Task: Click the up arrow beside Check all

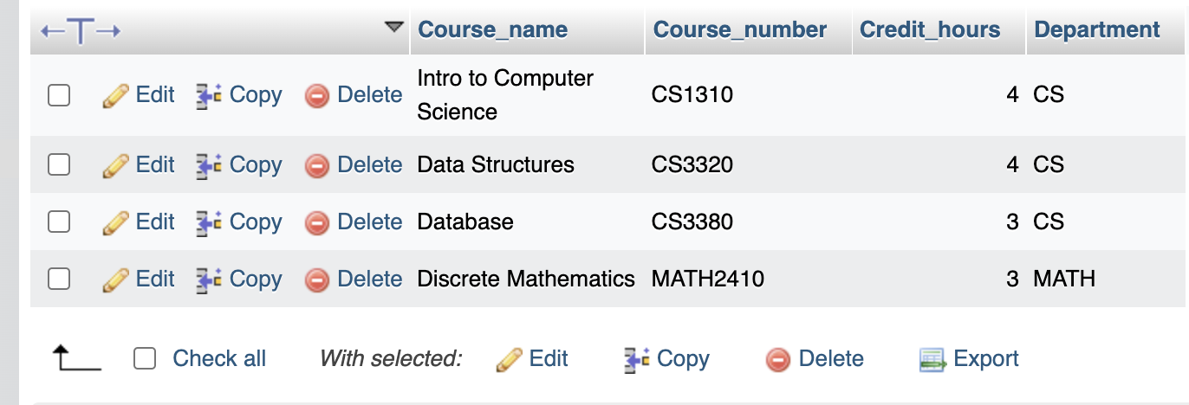Action: click(77, 357)
